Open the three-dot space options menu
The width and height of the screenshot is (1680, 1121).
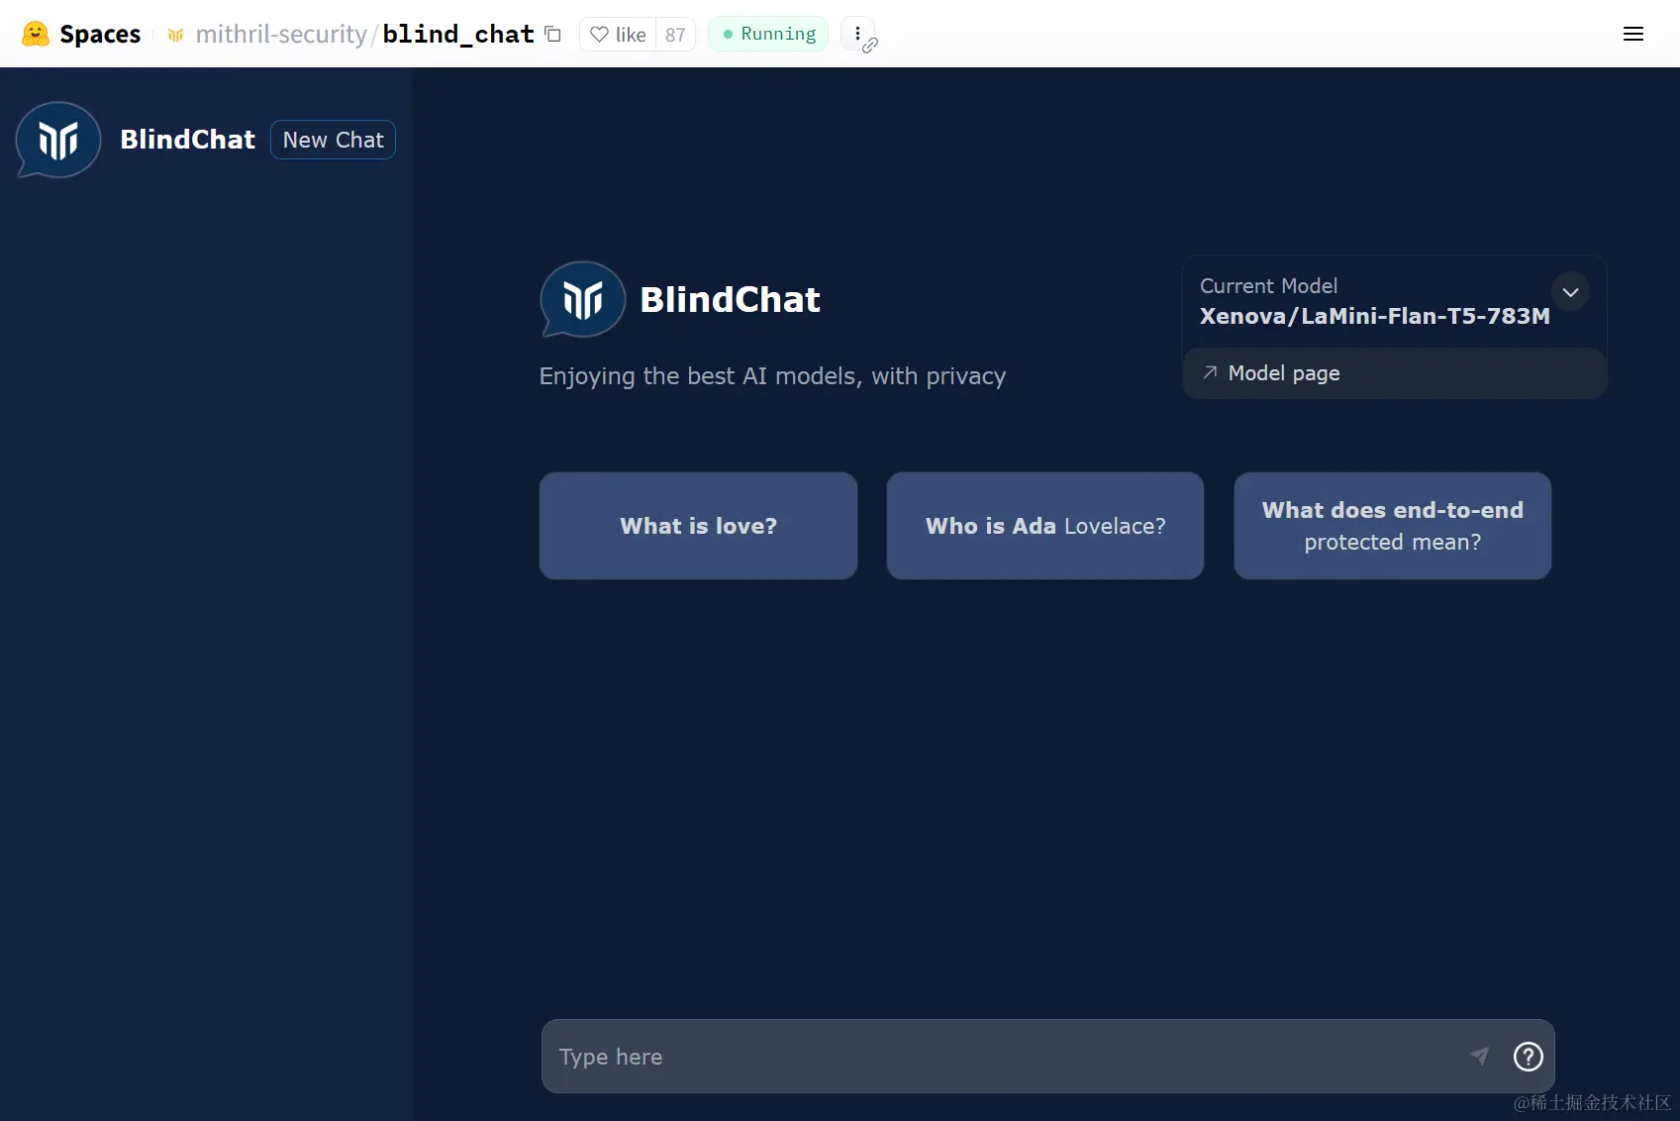pyautogui.click(x=857, y=34)
